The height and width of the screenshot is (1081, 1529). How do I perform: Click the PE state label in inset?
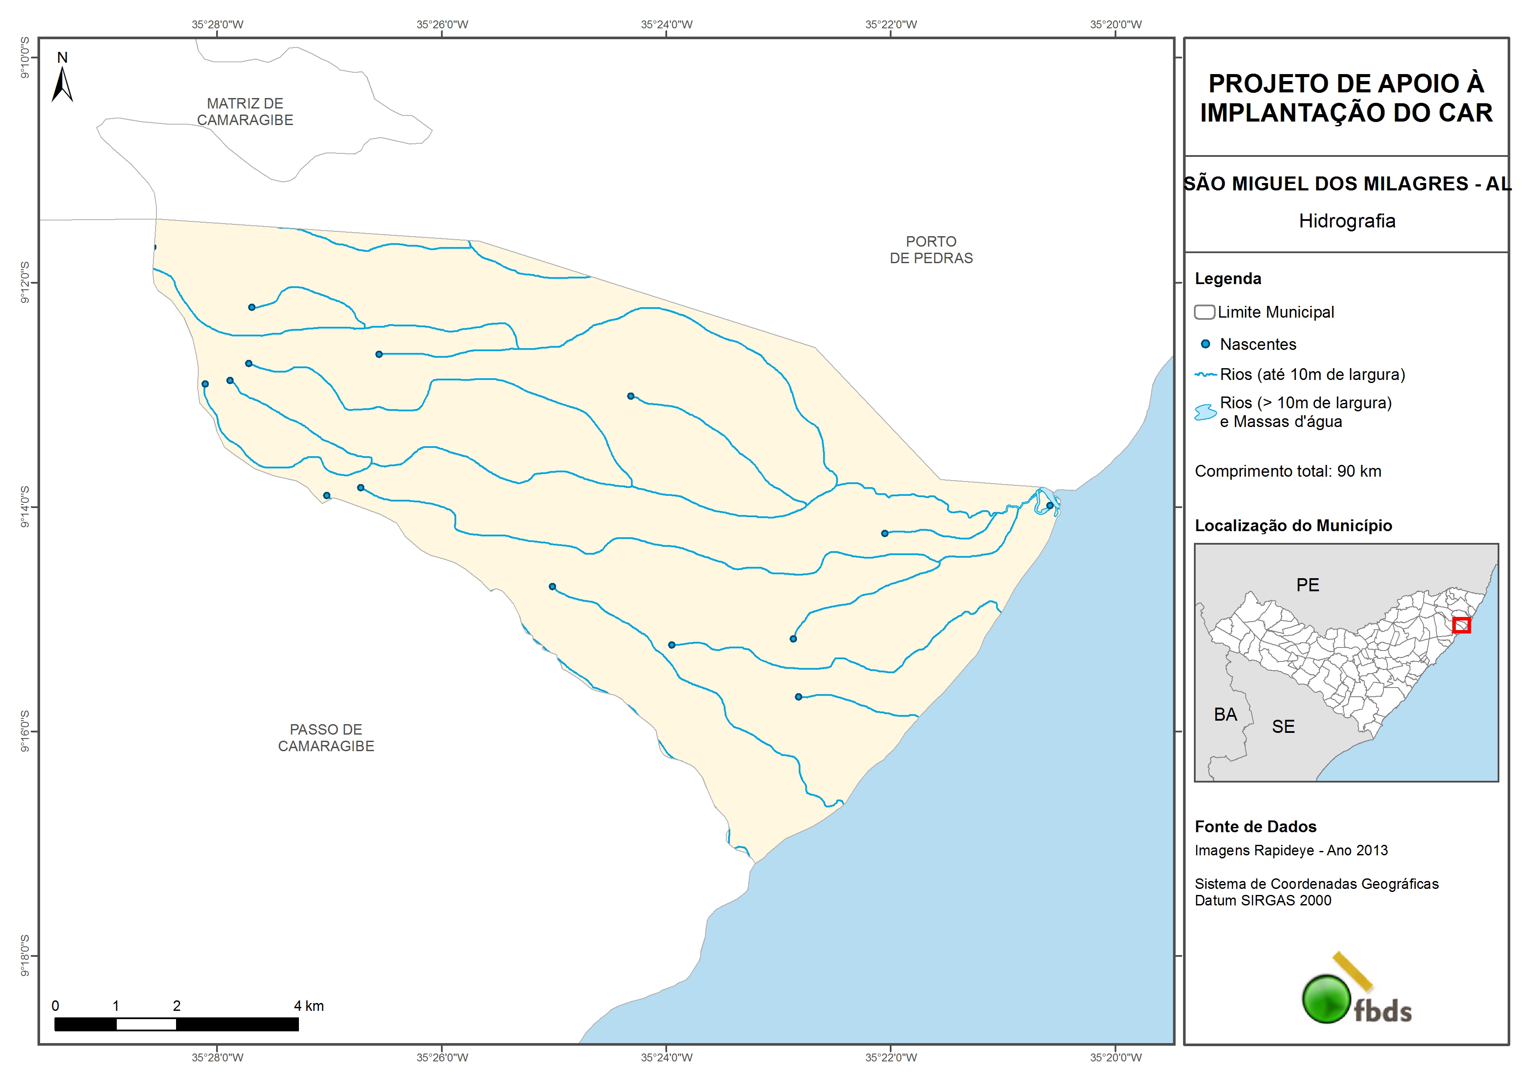pos(1307,586)
